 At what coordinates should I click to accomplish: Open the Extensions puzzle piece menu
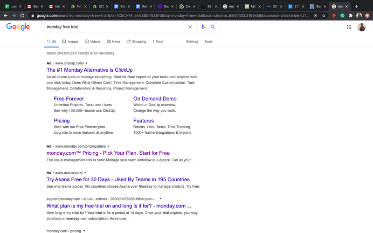pyautogui.click(x=351, y=15)
